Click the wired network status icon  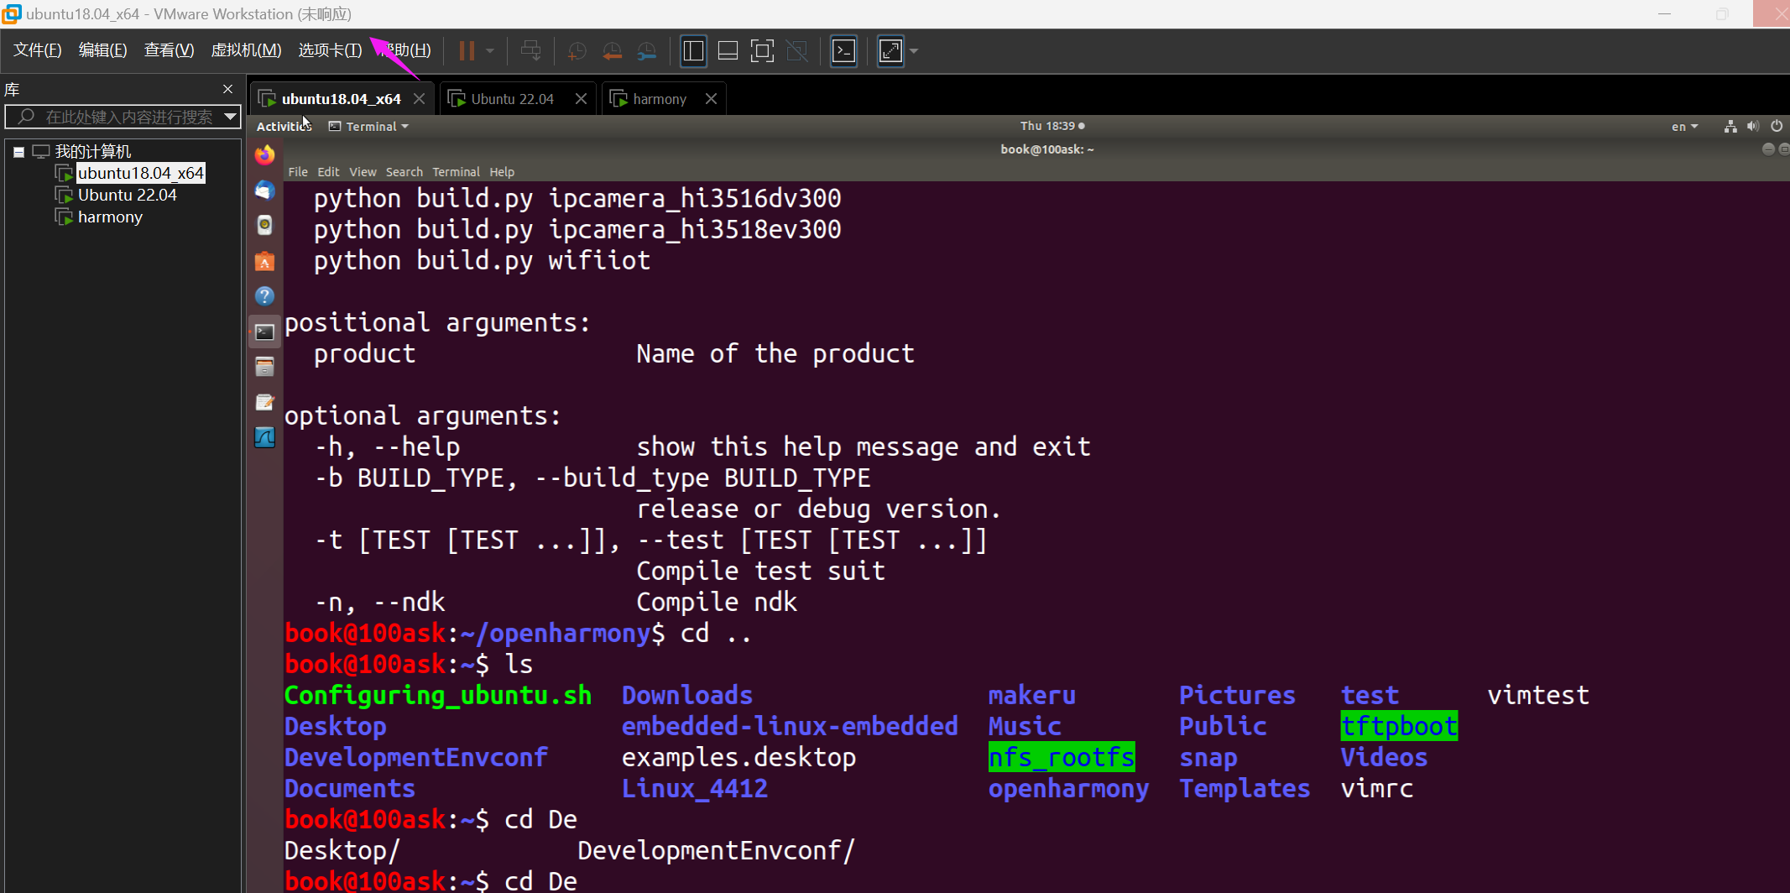tap(1730, 126)
